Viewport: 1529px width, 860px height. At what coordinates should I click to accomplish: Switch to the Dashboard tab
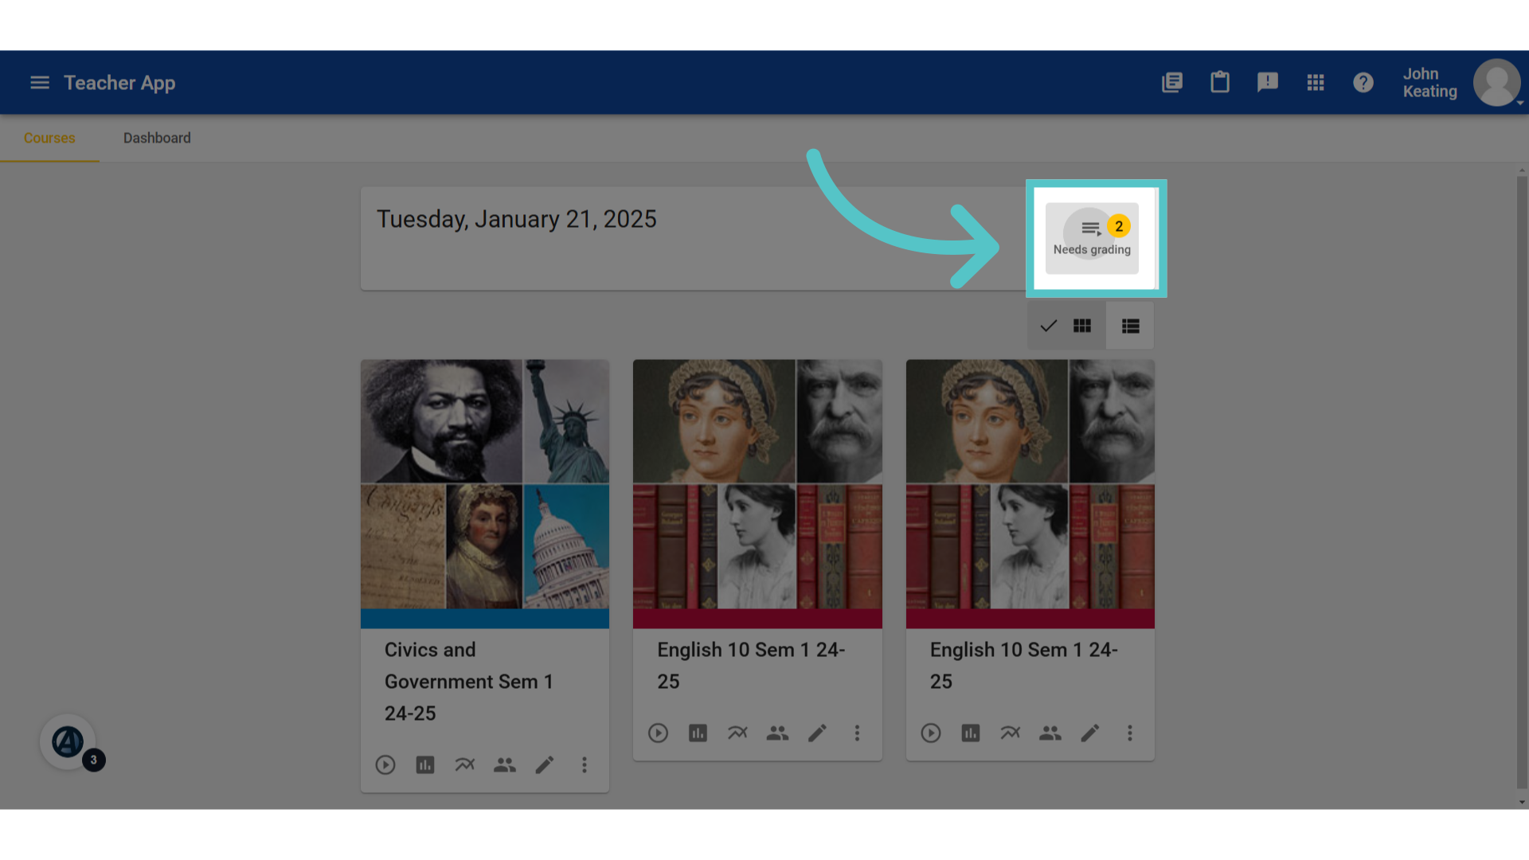click(x=157, y=138)
